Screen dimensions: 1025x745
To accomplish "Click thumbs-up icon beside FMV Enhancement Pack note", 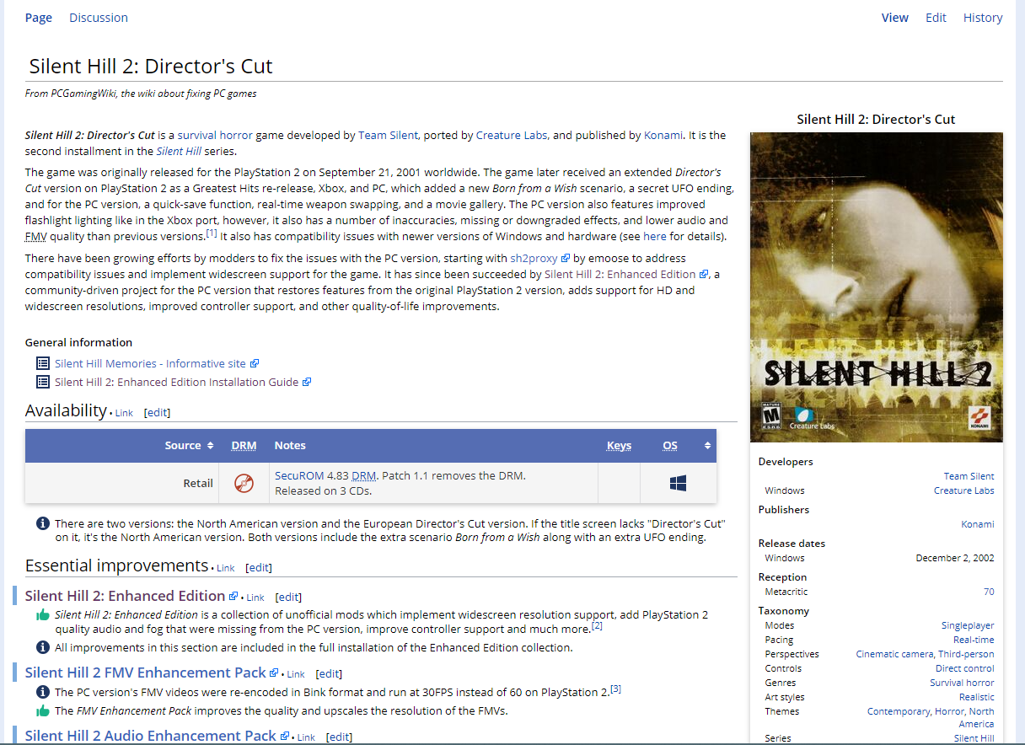I will [43, 710].
